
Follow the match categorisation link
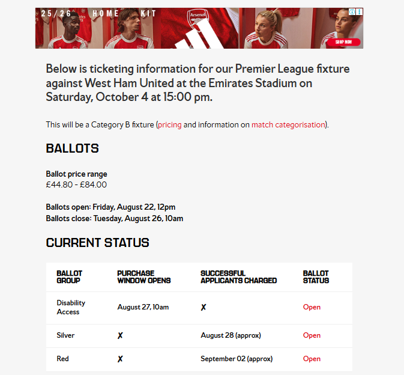(288, 124)
